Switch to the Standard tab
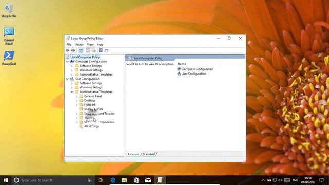329x185 pixels. click(149, 154)
